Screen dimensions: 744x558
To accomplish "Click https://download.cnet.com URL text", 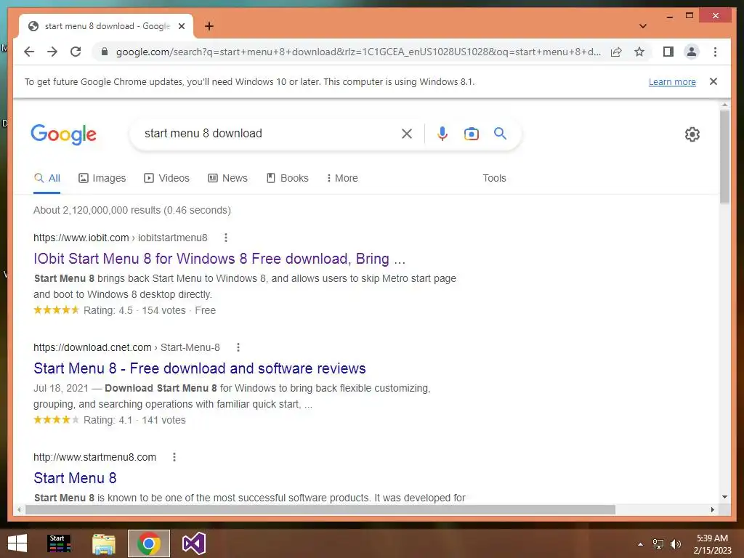I will 92,347.
